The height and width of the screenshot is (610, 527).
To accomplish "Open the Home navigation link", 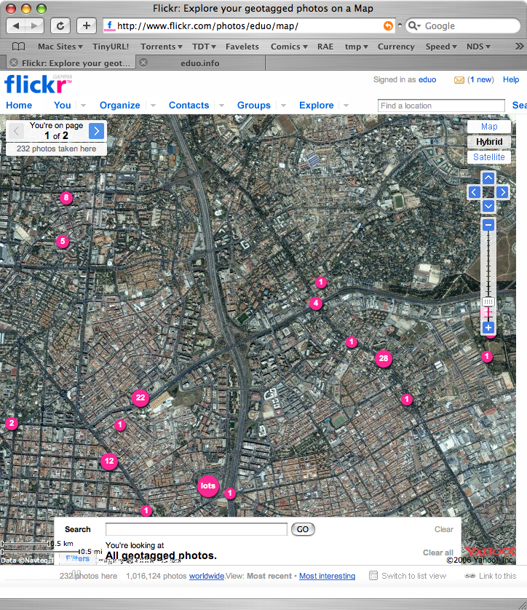I will click(x=19, y=106).
